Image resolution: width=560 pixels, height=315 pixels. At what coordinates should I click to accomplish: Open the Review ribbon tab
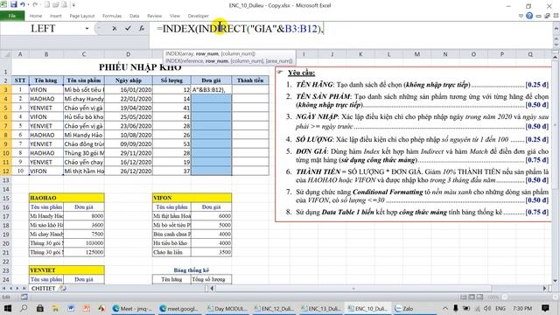[154, 16]
